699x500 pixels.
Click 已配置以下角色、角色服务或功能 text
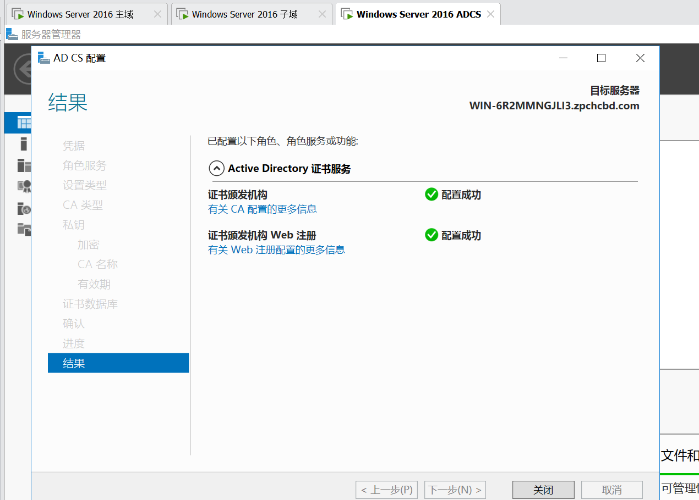pyautogui.click(x=283, y=141)
